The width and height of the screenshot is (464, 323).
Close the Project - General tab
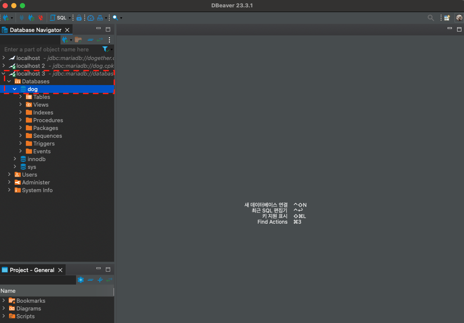coord(60,270)
